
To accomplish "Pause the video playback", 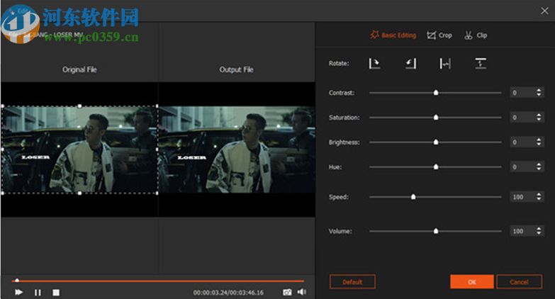I will coord(38,292).
